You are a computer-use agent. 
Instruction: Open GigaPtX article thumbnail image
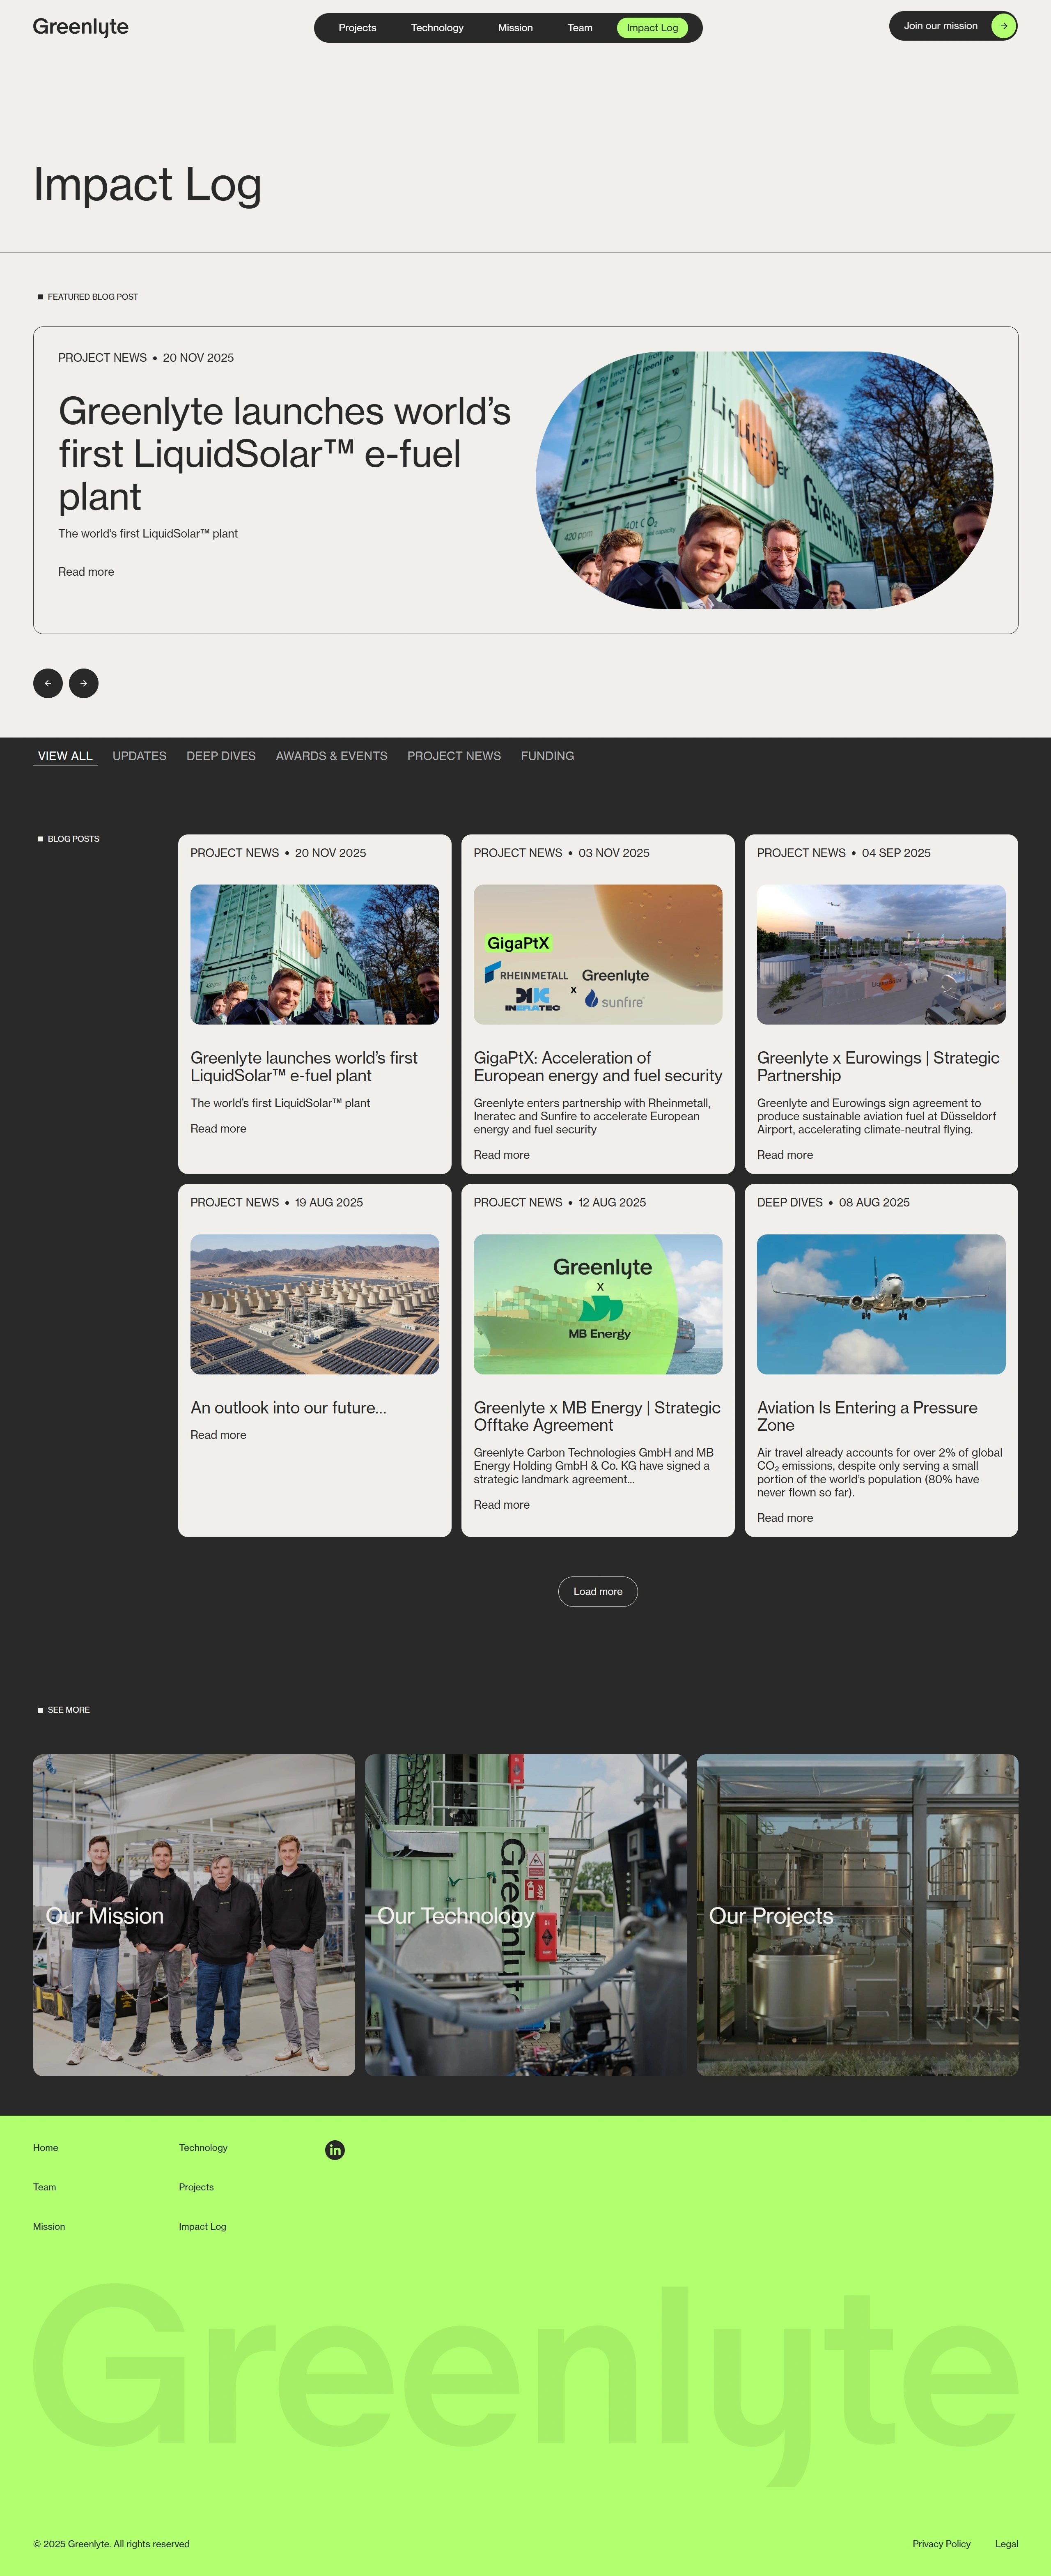tap(598, 954)
